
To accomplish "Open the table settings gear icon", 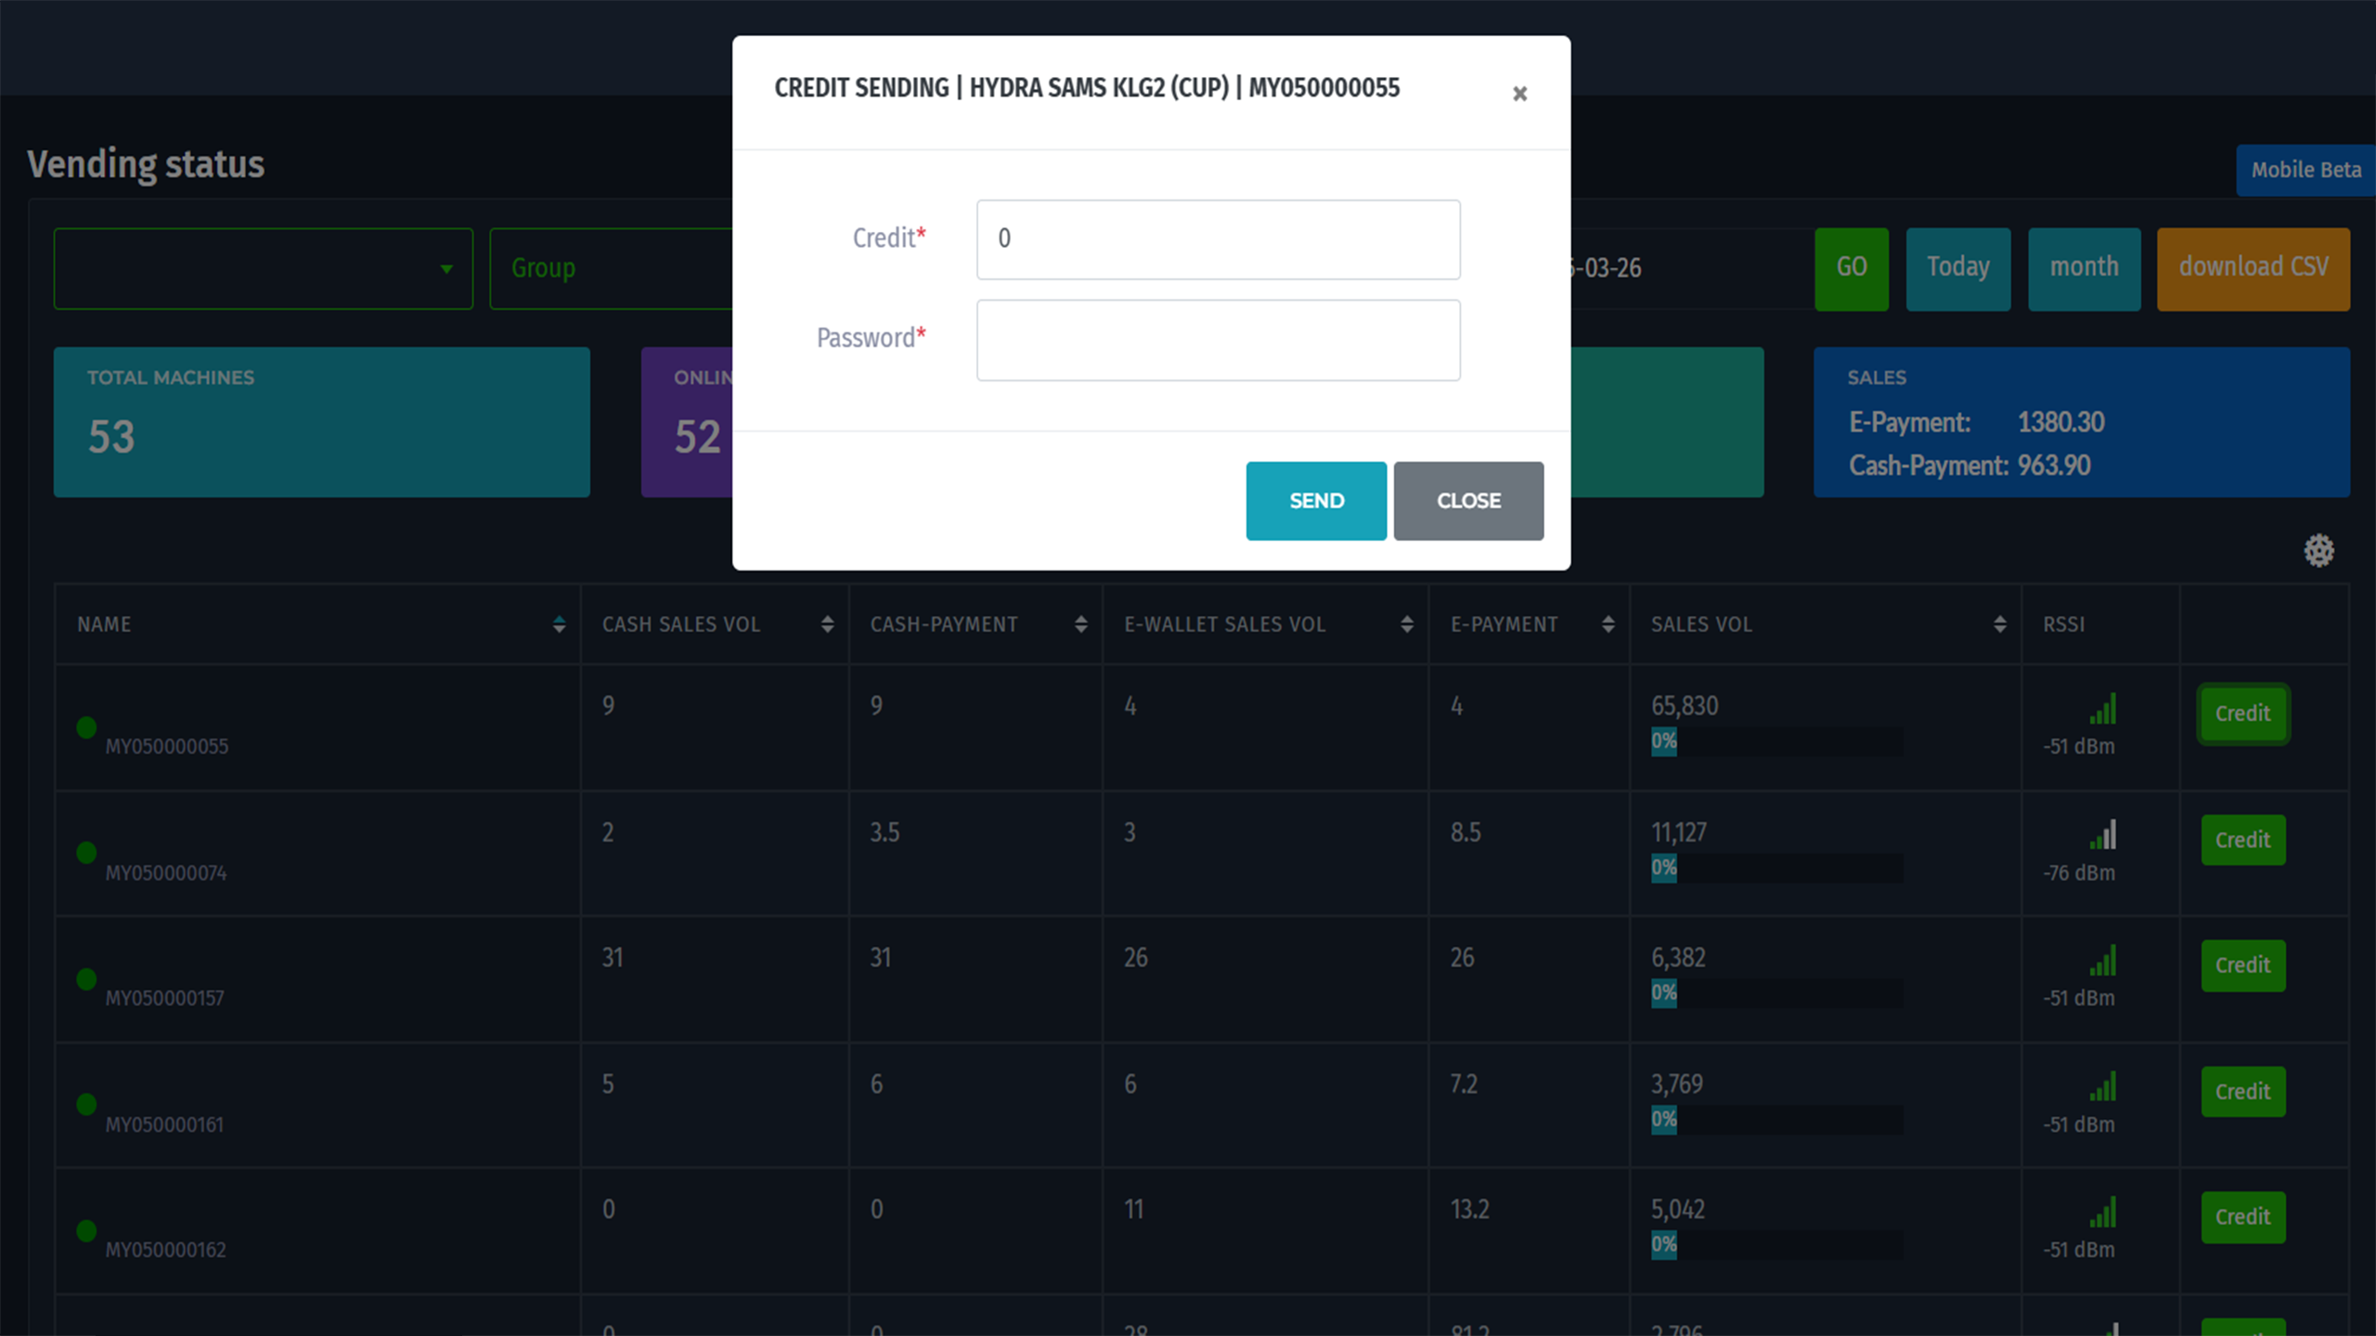I will (2318, 550).
